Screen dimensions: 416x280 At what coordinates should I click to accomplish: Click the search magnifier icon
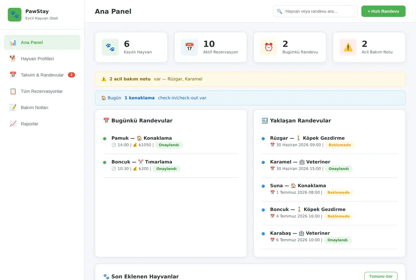[x=279, y=11]
